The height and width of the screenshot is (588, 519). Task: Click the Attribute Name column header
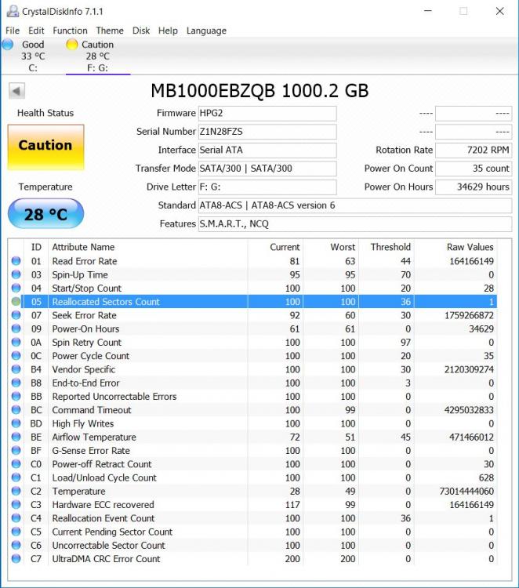(x=147, y=247)
